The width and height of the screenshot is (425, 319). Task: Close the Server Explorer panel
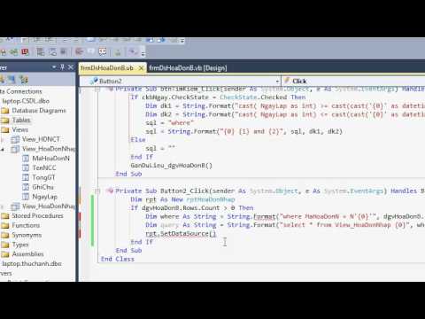point(71,67)
